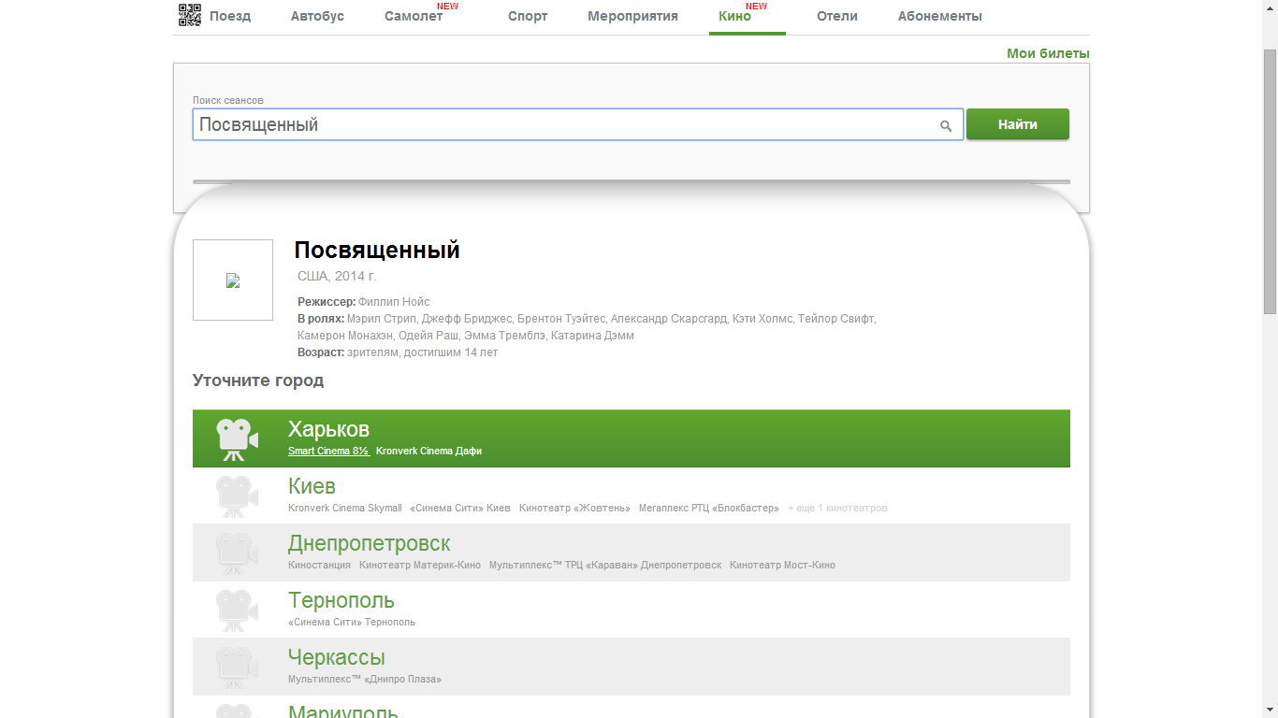Open the Абонементы tab
1278x718 pixels.
click(940, 16)
